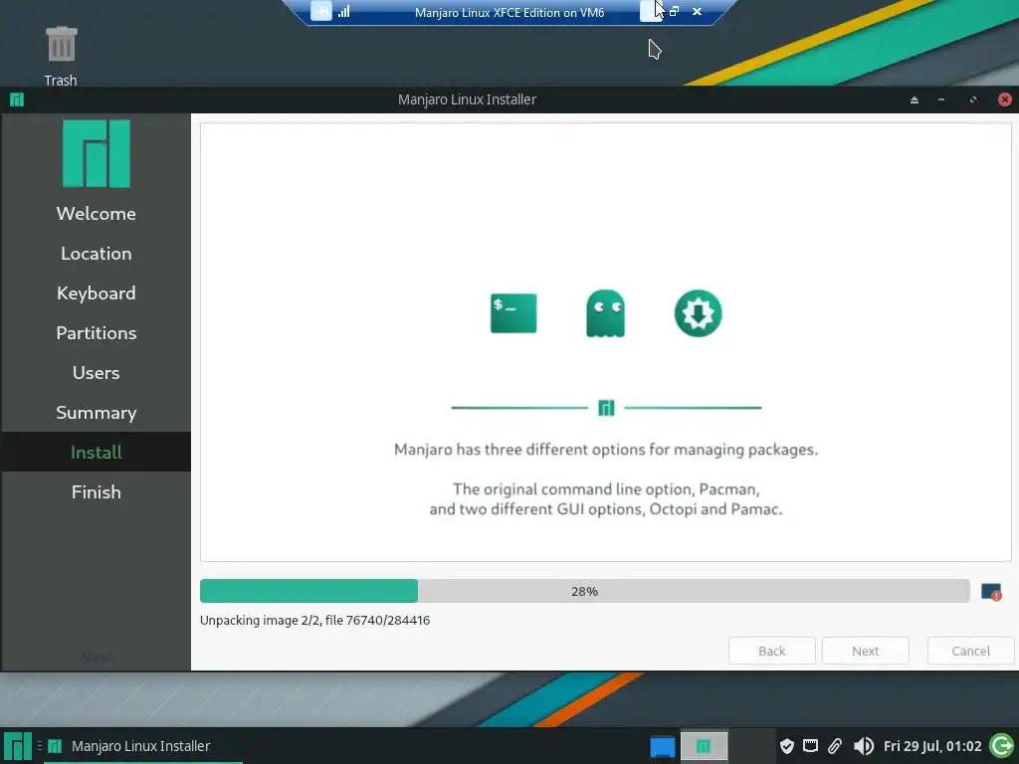Screen dimensions: 1019x764
Task: Select the Welcome step in the sidebar
Action: (x=97, y=214)
